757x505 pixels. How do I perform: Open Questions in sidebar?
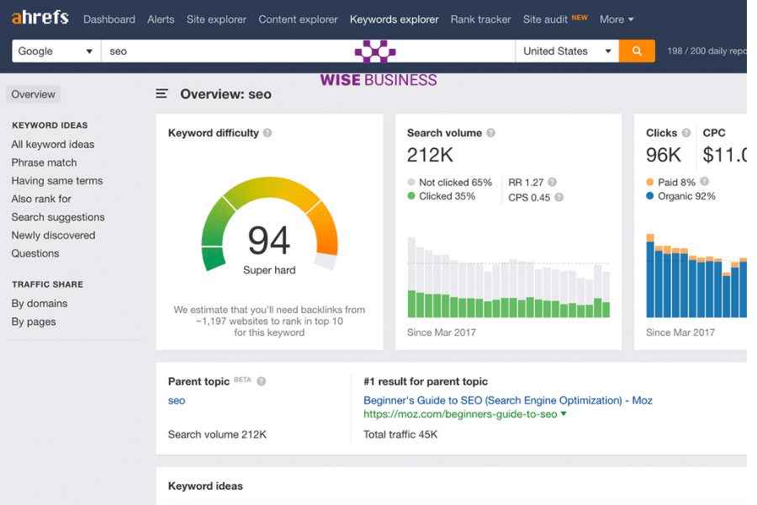[x=35, y=253]
